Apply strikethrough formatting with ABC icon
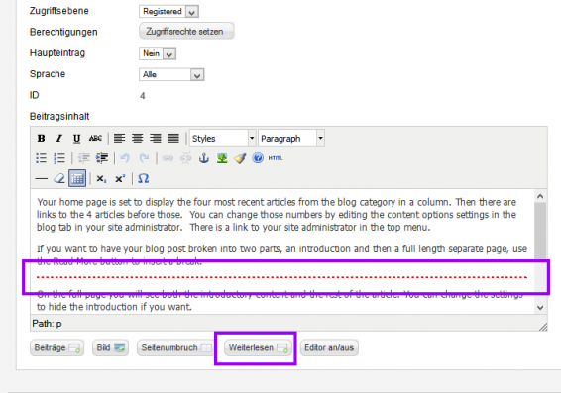The height and width of the screenshot is (393, 561). tap(95, 138)
